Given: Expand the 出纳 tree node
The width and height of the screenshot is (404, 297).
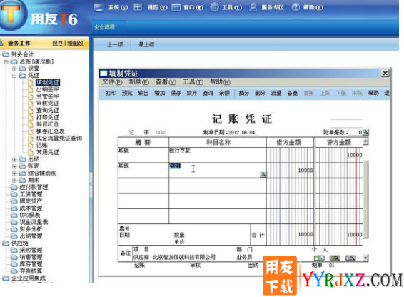Looking at the screenshot, I should [14, 160].
